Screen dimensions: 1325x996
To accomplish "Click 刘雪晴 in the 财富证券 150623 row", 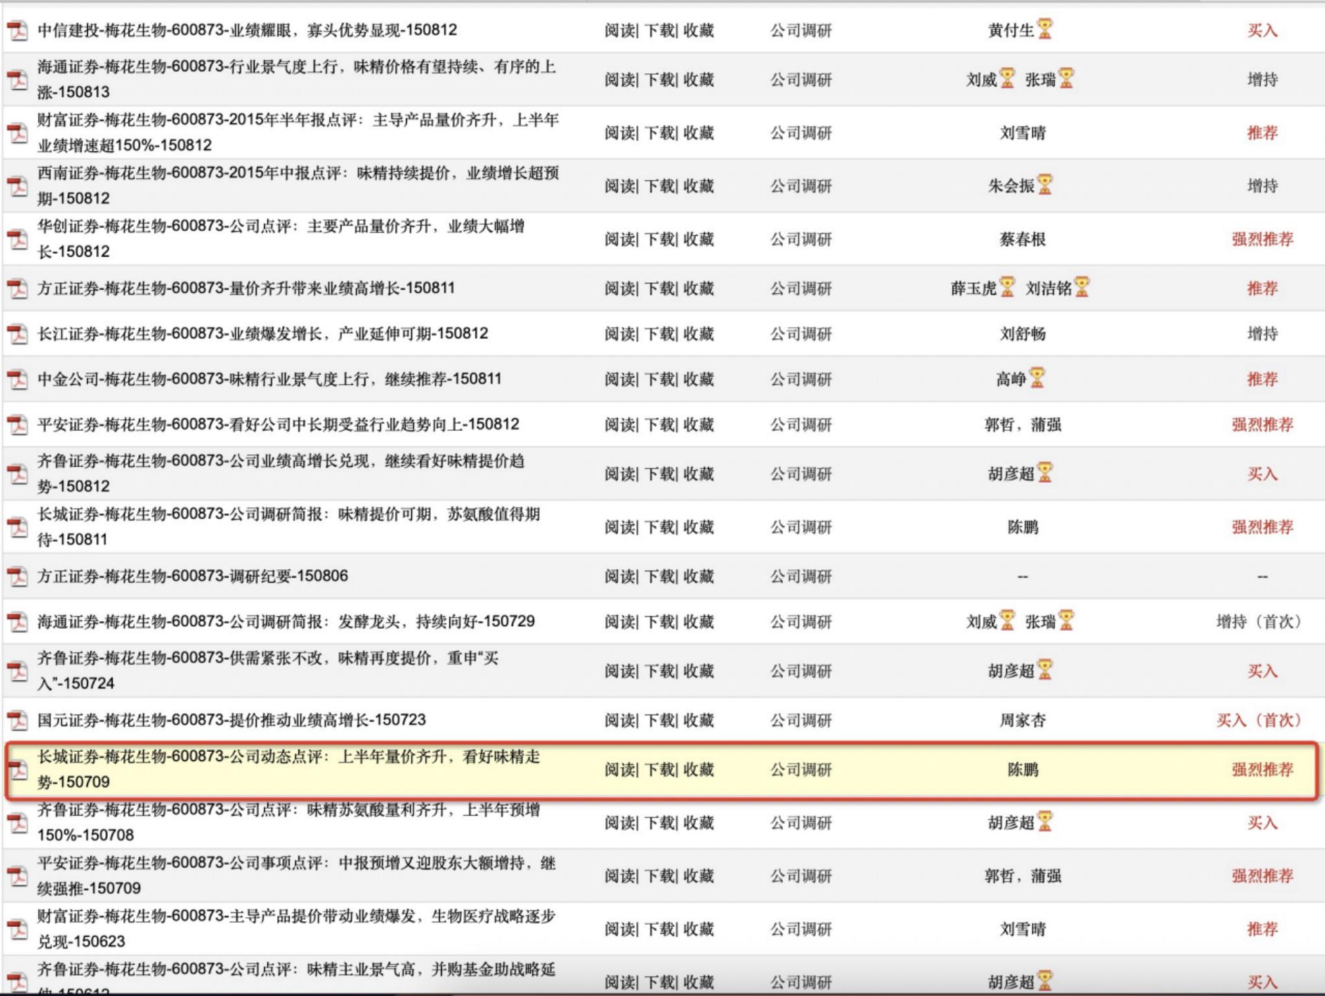I will [1023, 930].
